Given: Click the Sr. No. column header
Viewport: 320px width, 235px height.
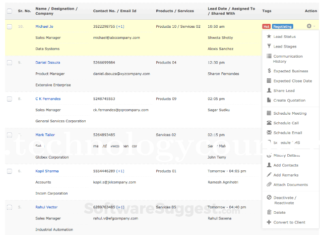Looking at the screenshot, I should [25, 11].
